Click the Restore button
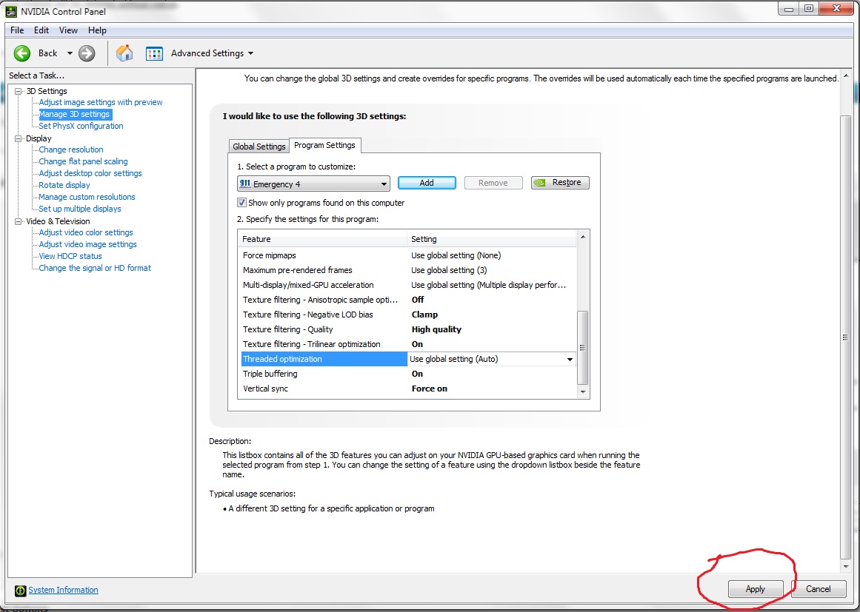This screenshot has width=860, height=612. (x=560, y=183)
